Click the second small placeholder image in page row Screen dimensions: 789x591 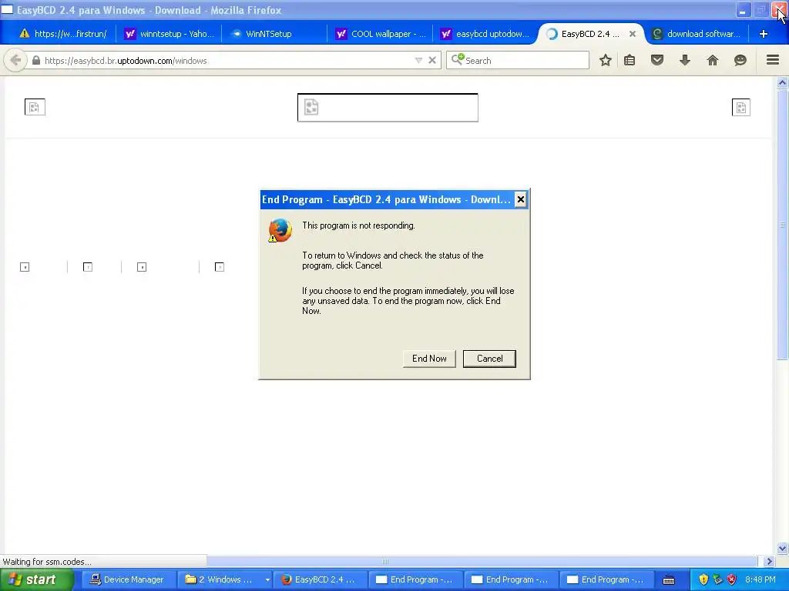pos(88,267)
